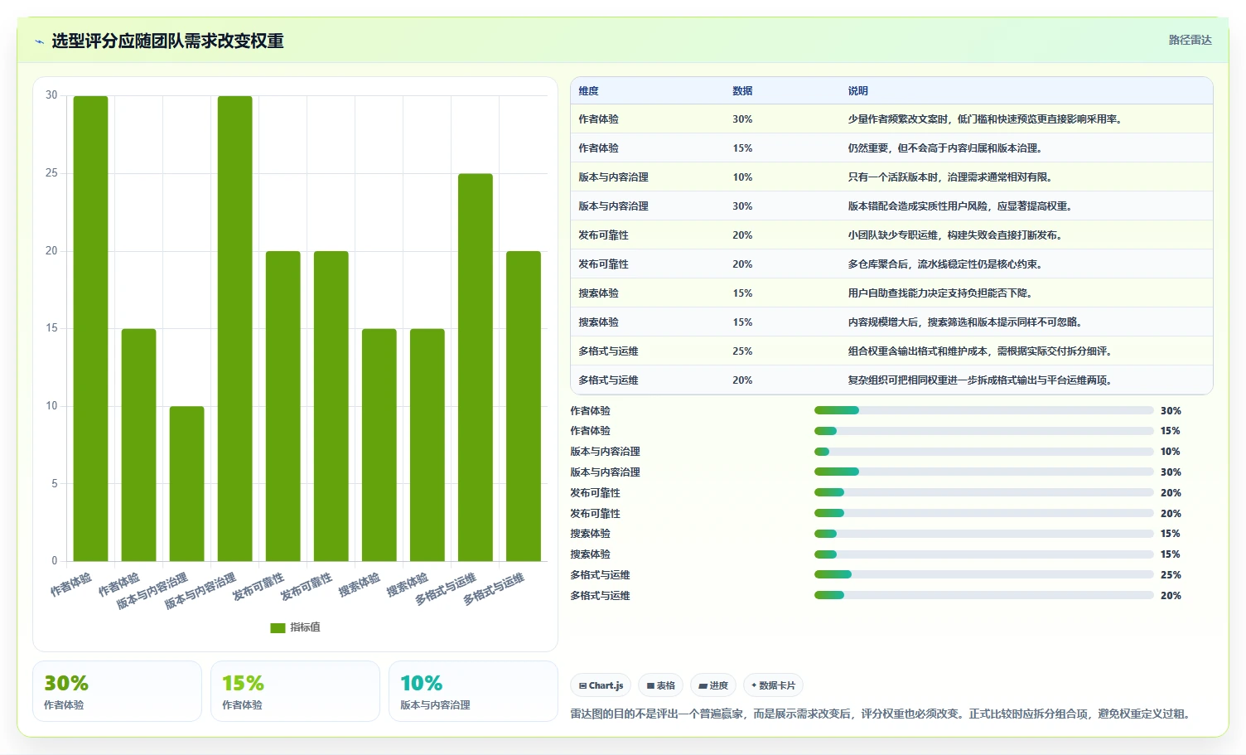Image resolution: width=1246 pixels, height=755 pixels.
Task: Toggle the 指标值 legend item under the chart
Action: (x=295, y=627)
